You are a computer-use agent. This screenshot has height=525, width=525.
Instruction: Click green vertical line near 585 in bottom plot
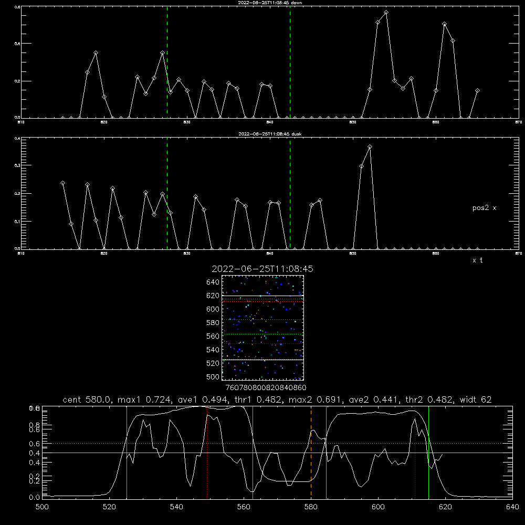(x=326, y=452)
